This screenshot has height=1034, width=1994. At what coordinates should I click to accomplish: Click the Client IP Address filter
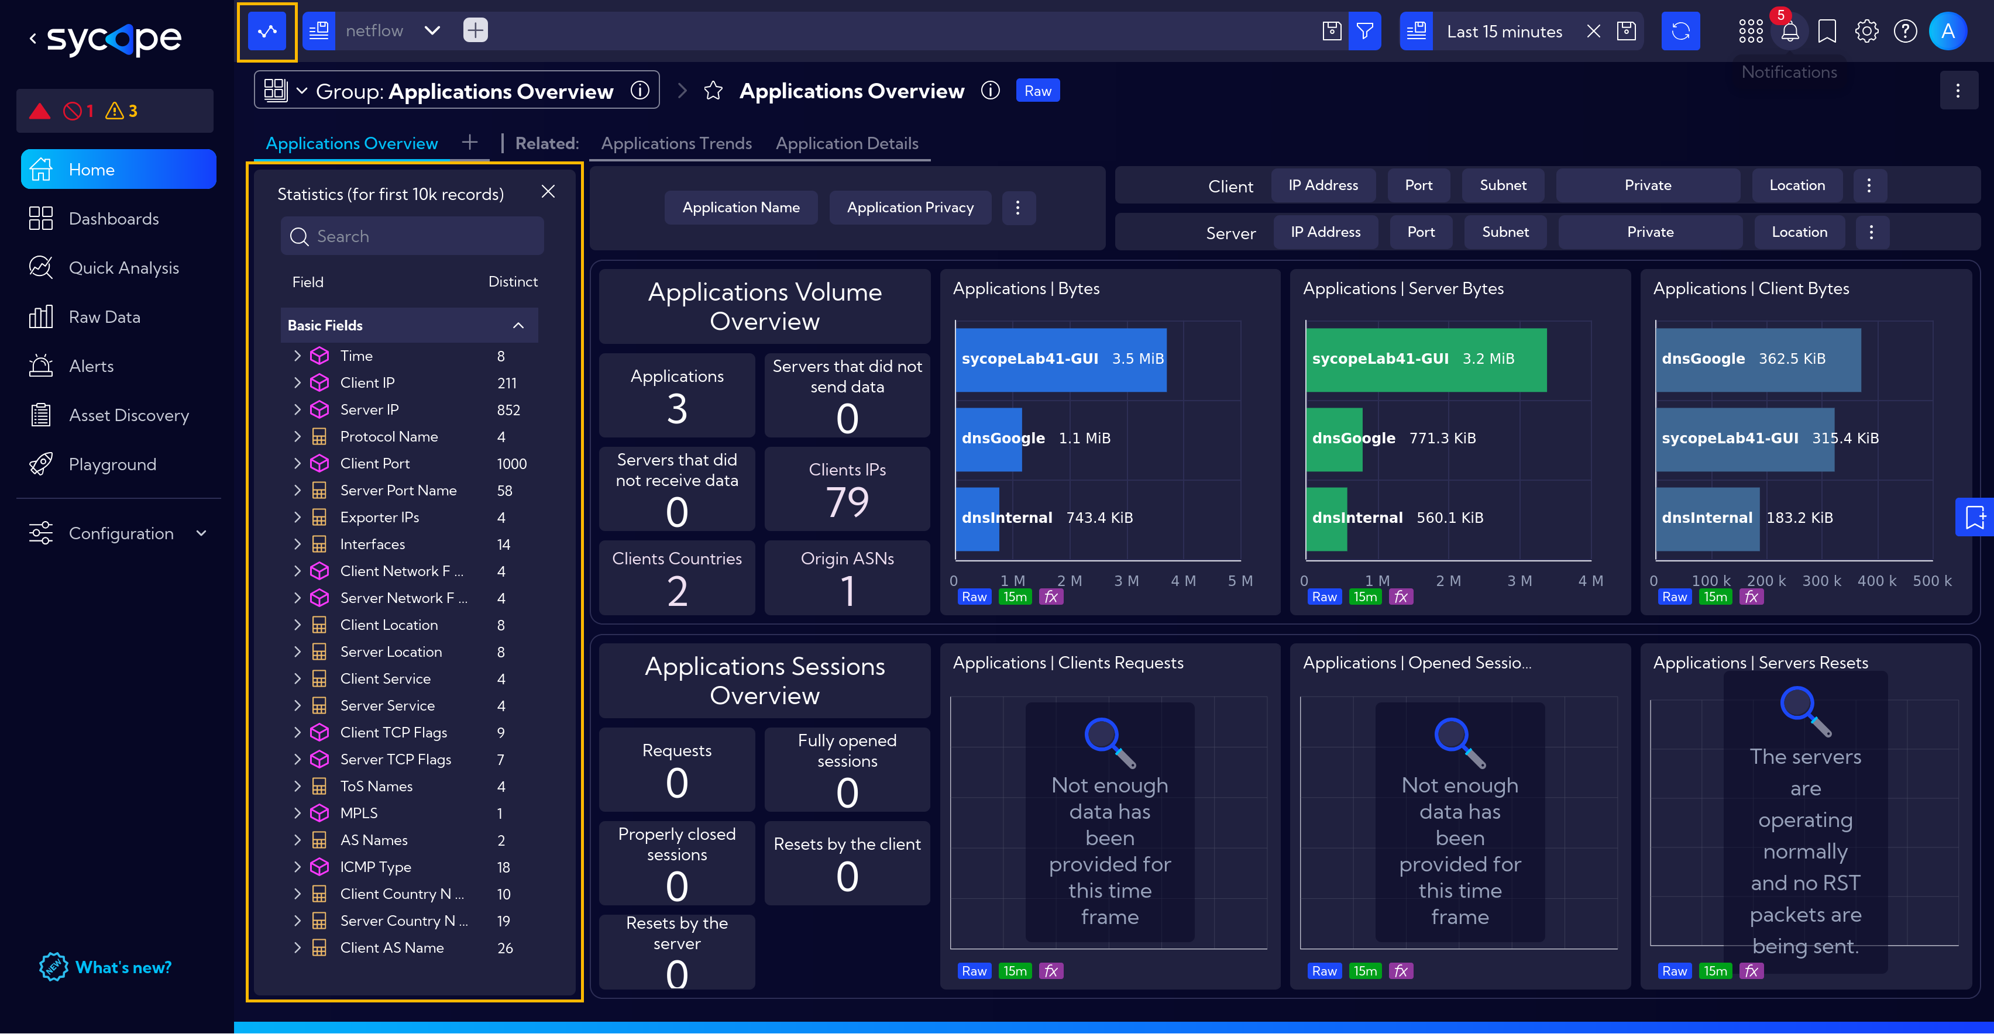tap(1323, 185)
